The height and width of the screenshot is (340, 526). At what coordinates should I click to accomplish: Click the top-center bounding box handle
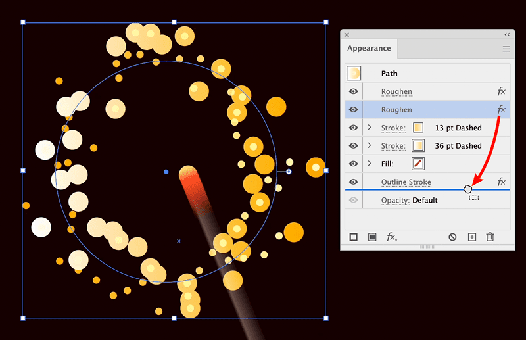click(174, 22)
